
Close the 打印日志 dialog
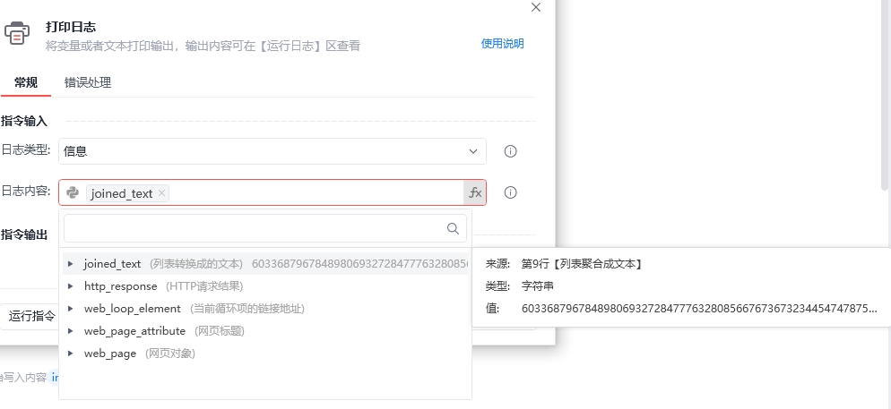(x=535, y=7)
